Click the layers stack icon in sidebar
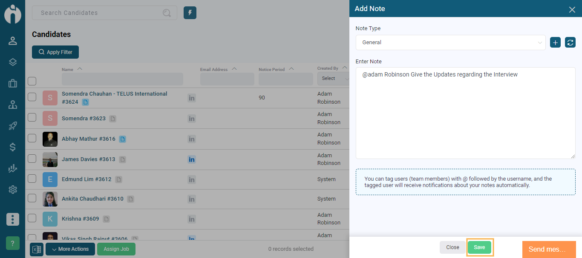Screen dimensions: 582x258 pyautogui.click(x=13, y=62)
